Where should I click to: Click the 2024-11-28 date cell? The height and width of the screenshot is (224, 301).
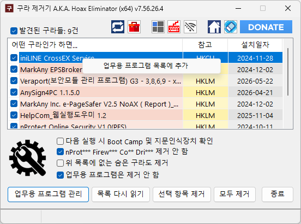click(255, 58)
